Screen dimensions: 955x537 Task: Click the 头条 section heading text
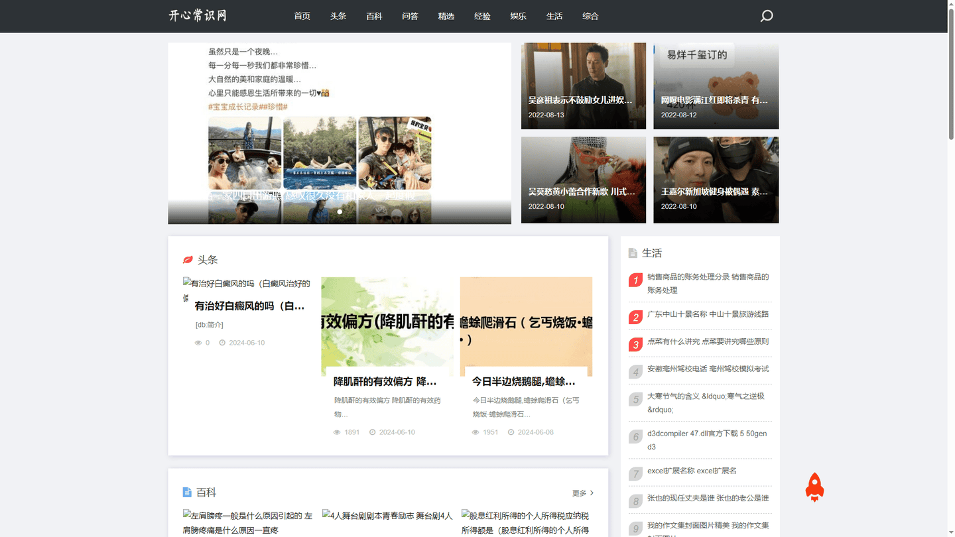208,260
